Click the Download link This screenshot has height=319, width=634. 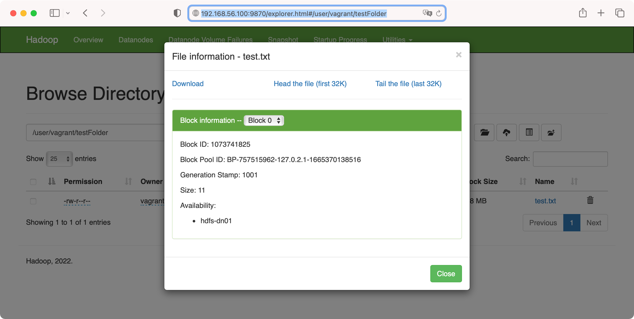point(188,84)
